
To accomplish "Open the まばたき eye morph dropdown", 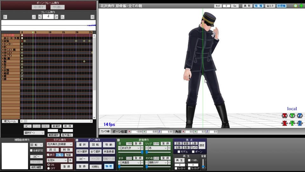I will tap(131, 148).
